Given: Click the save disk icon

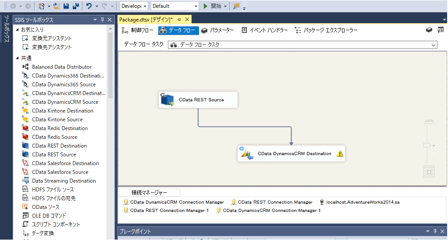Looking at the screenshot, I should pyautogui.click(x=66, y=6).
